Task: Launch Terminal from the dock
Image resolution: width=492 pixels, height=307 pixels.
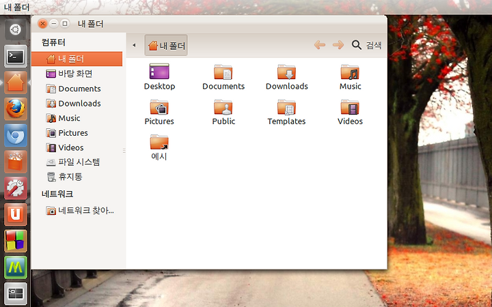Action: click(15, 57)
